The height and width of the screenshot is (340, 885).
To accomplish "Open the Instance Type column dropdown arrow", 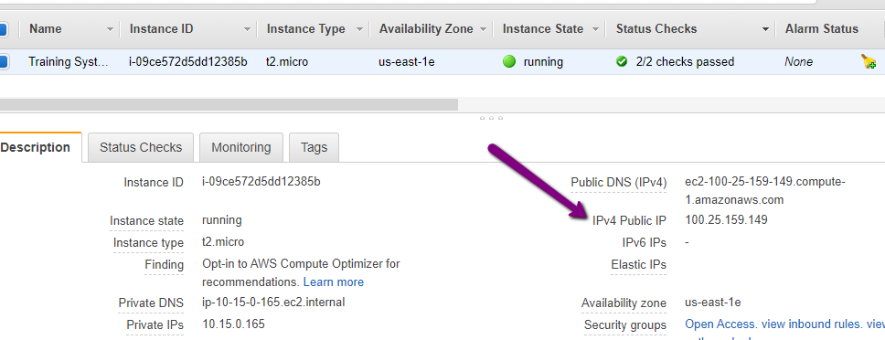I will click(x=359, y=29).
